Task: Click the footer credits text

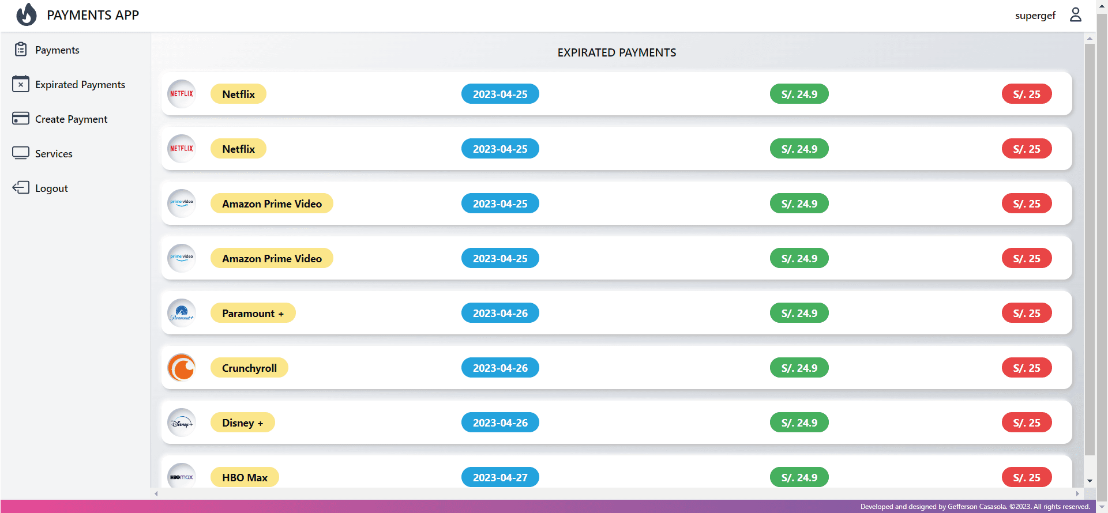Action: click(x=975, y=507)
